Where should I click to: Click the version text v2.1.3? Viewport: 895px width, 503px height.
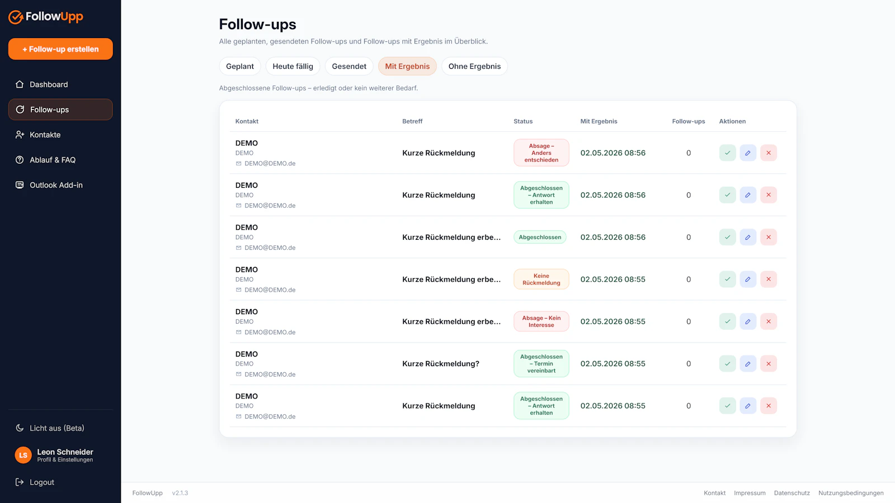coord(180,493)
